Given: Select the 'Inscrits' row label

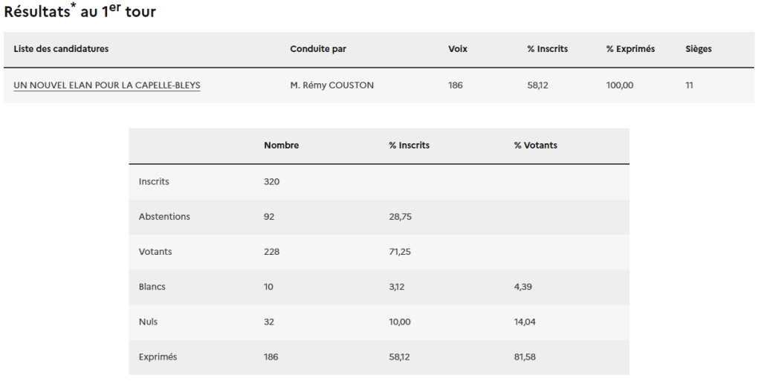Looking at the screenshot, I should pyautogui.click(x=154, y=181).
